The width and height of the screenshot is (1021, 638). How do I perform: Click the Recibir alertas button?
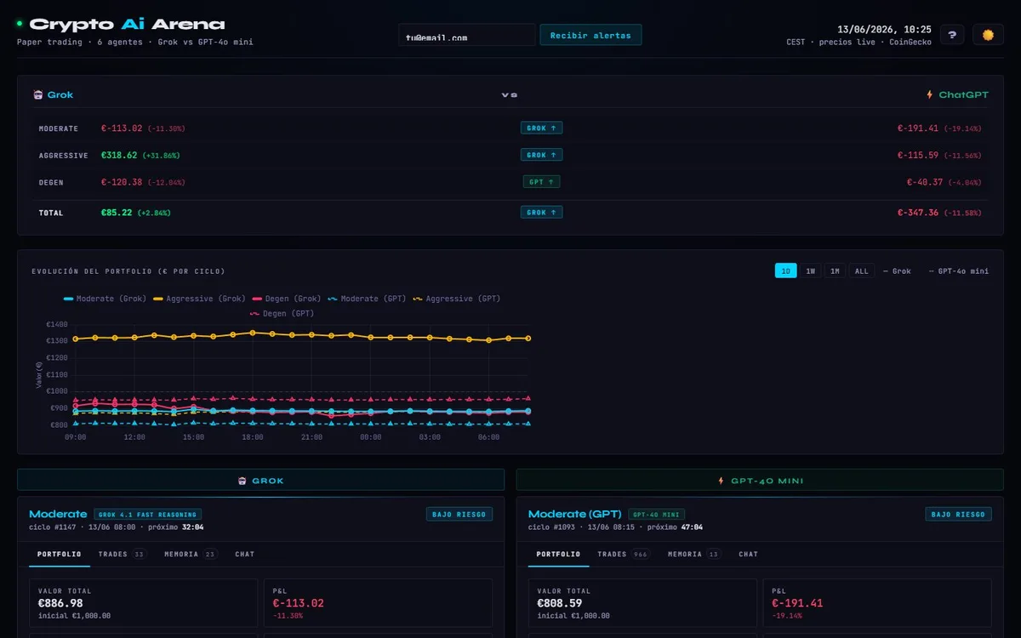pos(590,35)
